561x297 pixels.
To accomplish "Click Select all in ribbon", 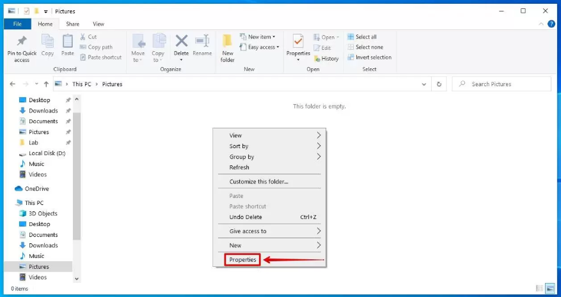I will (x=361, y=37).
